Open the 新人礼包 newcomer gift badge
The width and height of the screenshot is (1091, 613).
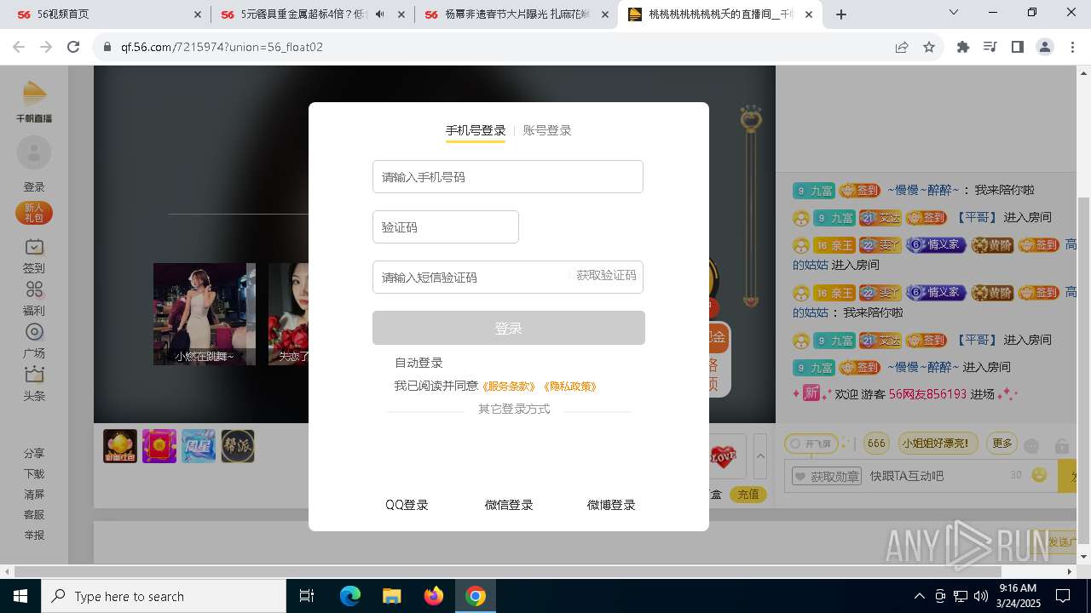[x=34, y=213]
